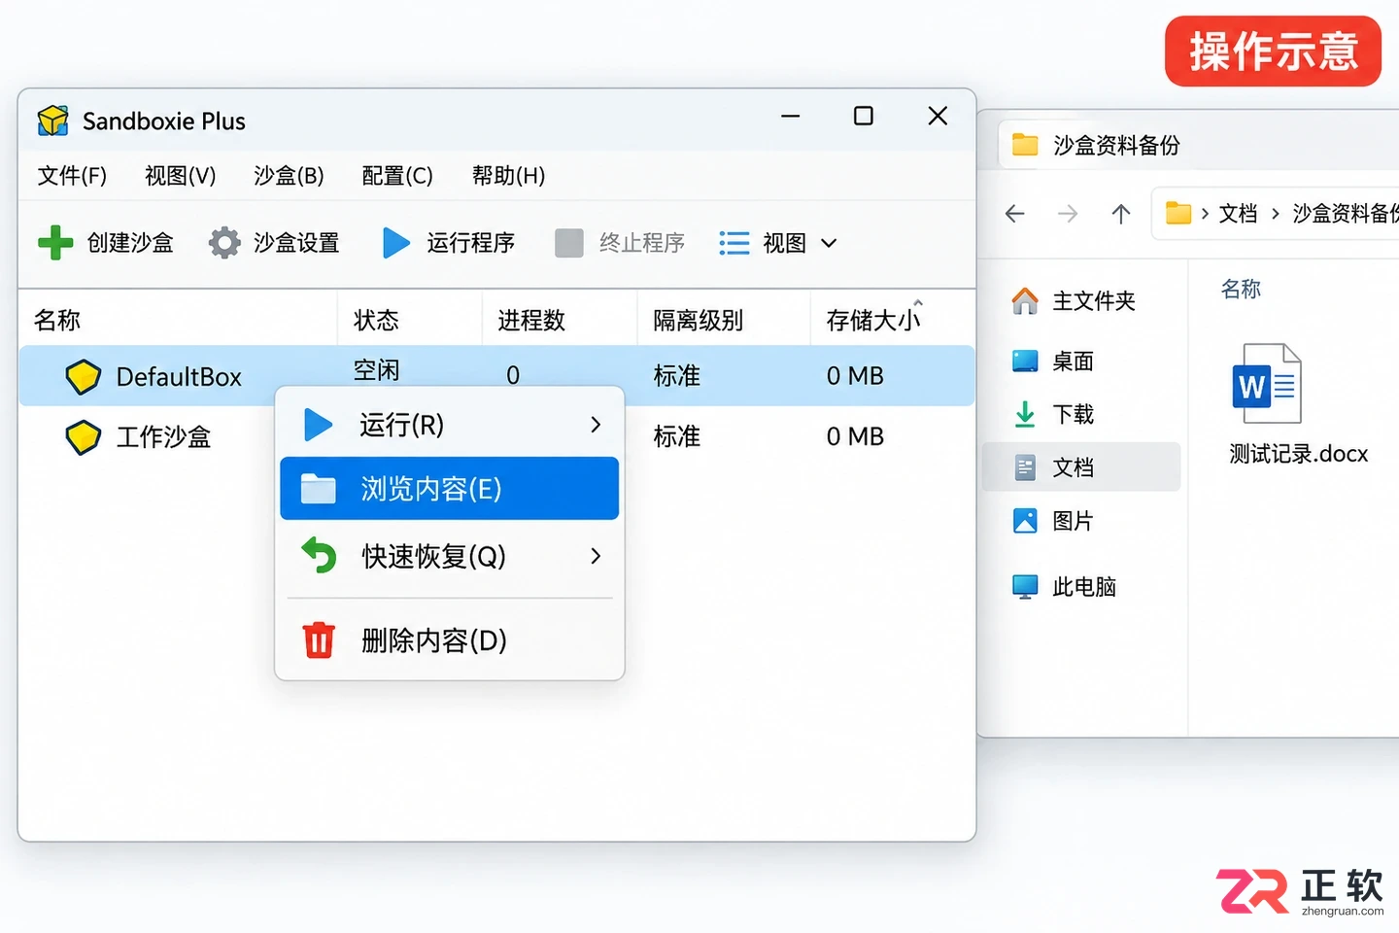
Task: Click the green arrow icon of 快速恢复(Q)
Action: coord(318,556)
